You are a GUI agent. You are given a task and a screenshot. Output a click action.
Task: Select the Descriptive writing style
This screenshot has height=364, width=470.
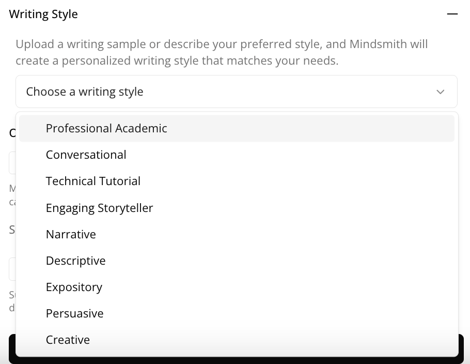pos(75,261)
